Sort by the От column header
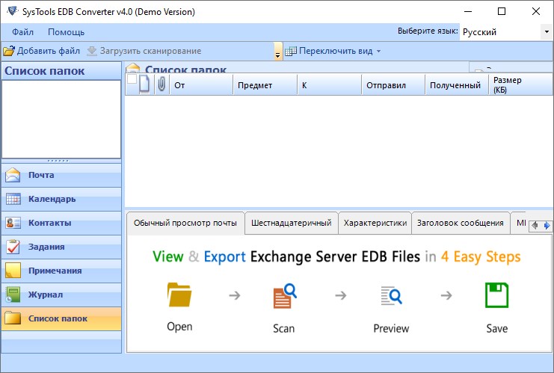 (201, 85)
